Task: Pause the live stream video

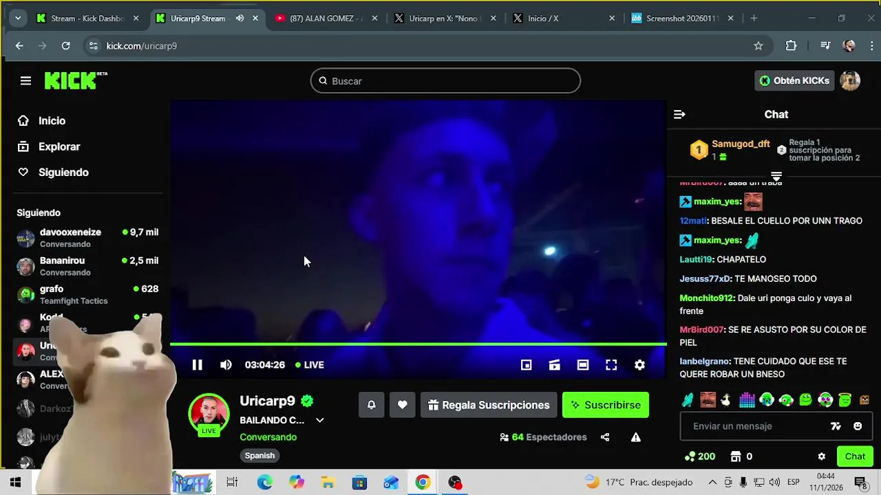Action: point(197,365)
